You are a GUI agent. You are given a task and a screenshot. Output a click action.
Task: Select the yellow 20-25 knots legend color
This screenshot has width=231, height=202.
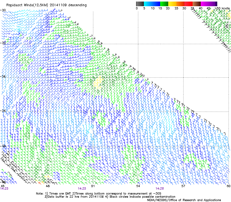pyautogui.click(x=172, y=4)
